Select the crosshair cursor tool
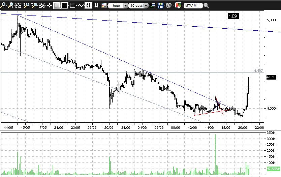The width and height of the screenshot is (281, 177). [50, 5]
